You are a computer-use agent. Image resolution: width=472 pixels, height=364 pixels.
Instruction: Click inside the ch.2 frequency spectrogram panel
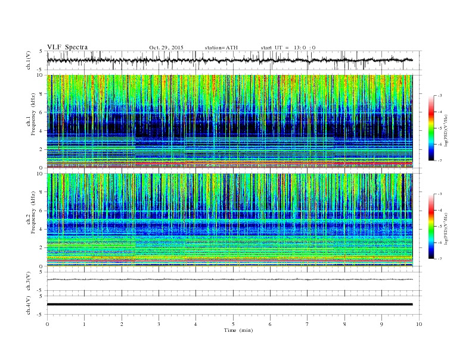point(229,220)
